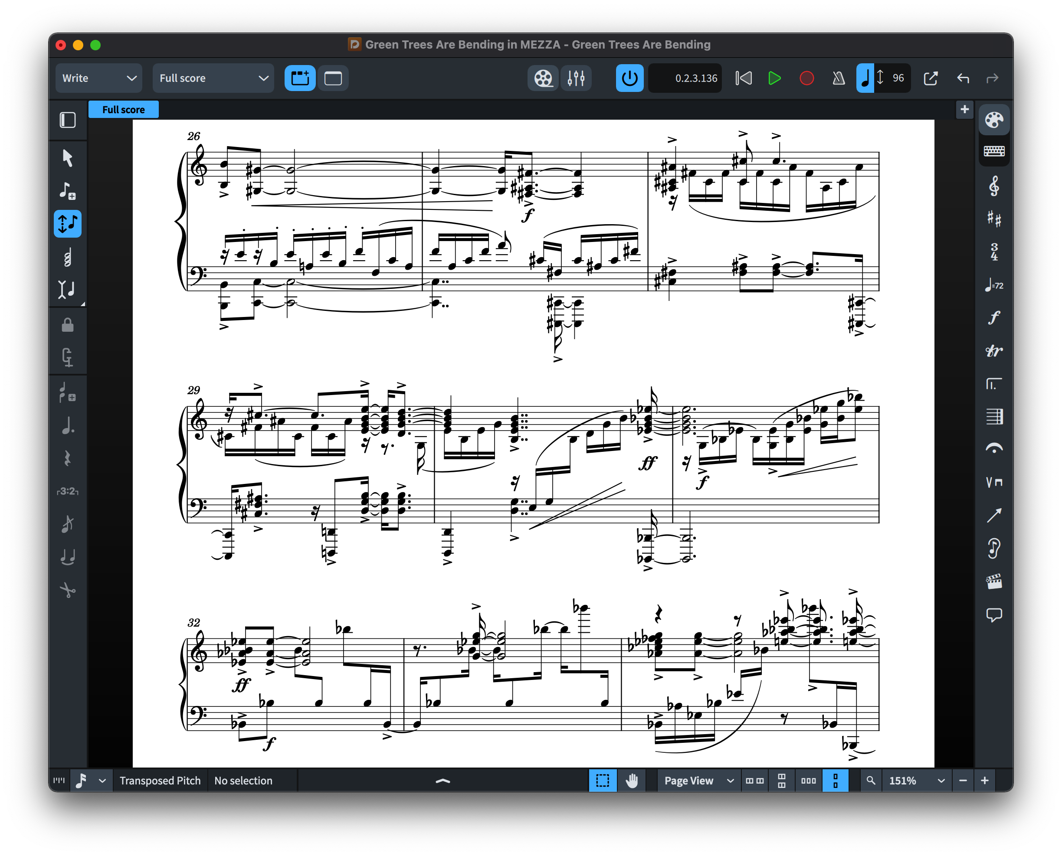Redo the last undone action
Image resolution: width=1062 pixels, height=856 pixels.
pos(992,78)
